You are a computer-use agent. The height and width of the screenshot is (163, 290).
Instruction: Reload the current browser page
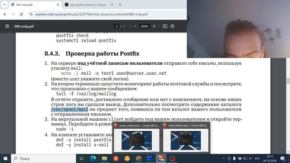pyautogui.click(x=21, y=14)
